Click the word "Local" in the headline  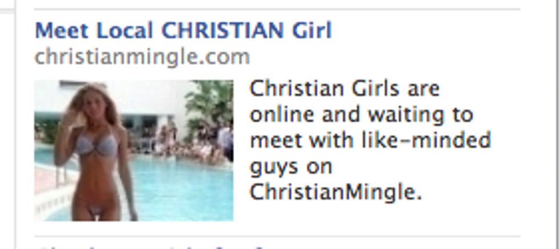coord(125,30)
